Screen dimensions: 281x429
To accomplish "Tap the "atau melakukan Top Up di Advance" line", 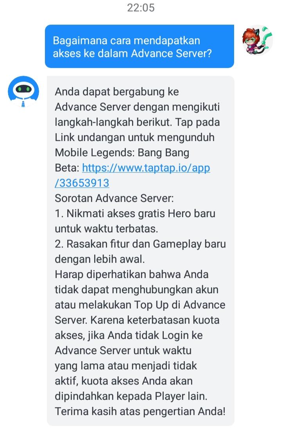I will [x=140, y=305].
